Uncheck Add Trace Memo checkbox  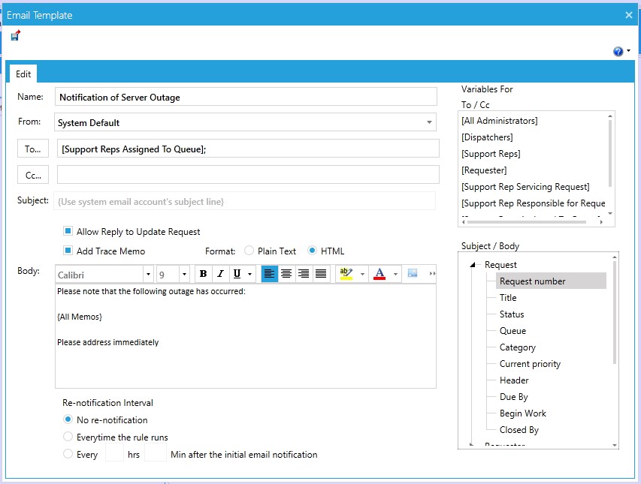pos(68,251)
